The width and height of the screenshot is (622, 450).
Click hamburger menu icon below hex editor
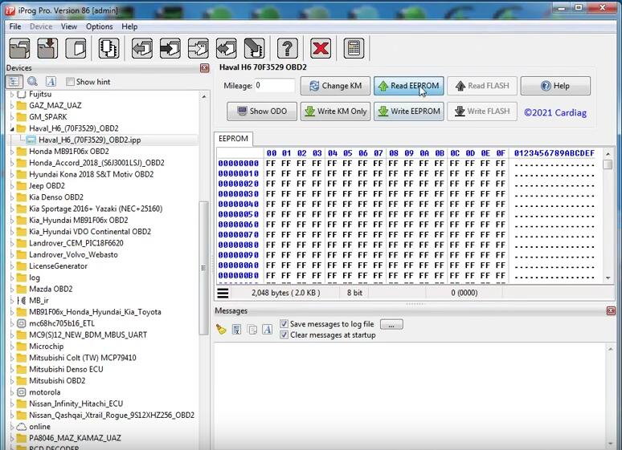click(223, 293)
